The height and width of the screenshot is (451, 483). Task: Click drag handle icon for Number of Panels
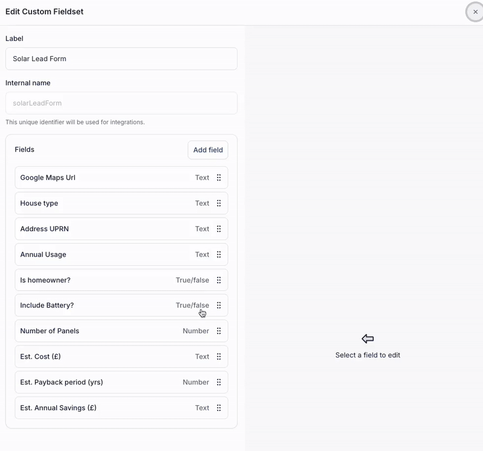pyautogui.click(x=219, y=331)
